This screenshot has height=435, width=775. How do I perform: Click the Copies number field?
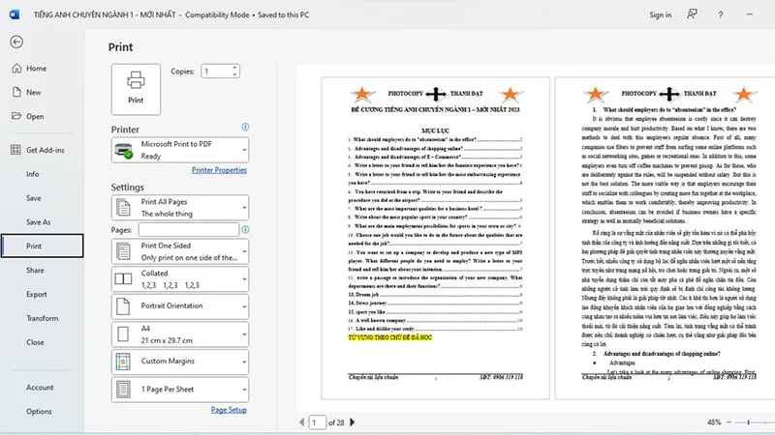point(216,72)
